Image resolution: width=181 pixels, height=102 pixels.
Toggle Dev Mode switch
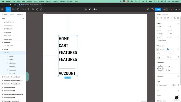(165, 9)
